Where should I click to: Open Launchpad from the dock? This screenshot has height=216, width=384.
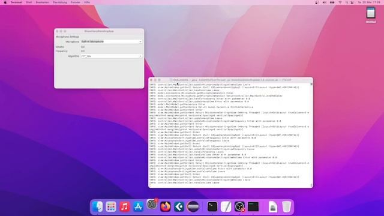click(x=111, y=206)
